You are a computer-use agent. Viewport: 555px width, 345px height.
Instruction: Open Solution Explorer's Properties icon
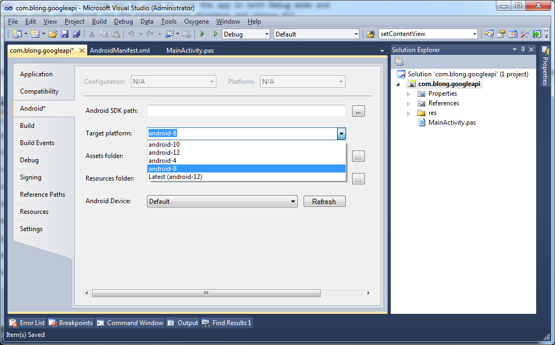click(399, 61)
